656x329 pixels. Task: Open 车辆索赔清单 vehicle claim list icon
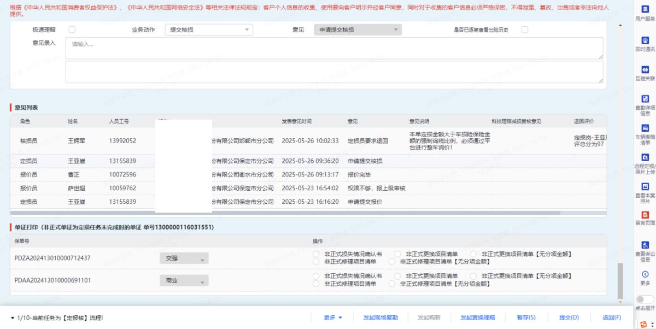645,128
